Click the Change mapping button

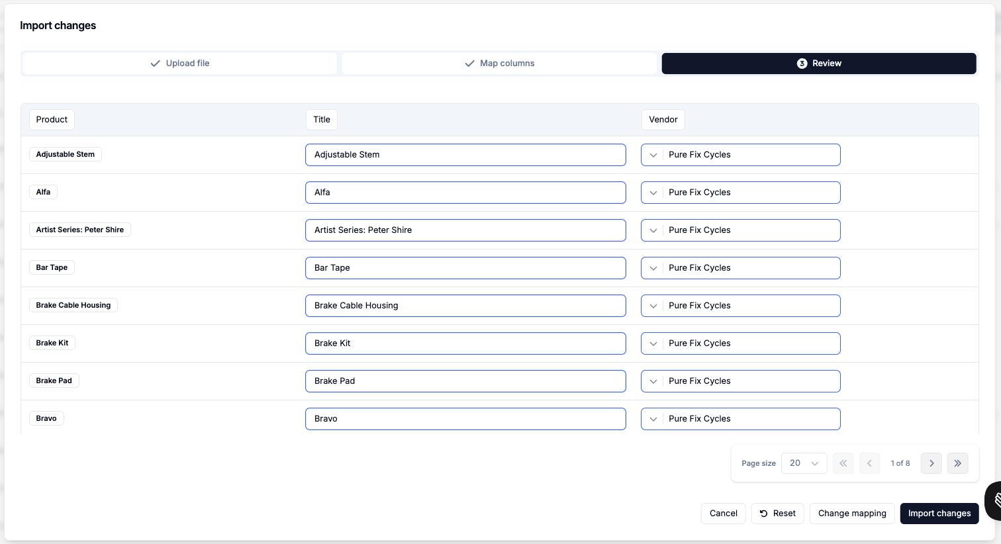(x=851, y=514)
